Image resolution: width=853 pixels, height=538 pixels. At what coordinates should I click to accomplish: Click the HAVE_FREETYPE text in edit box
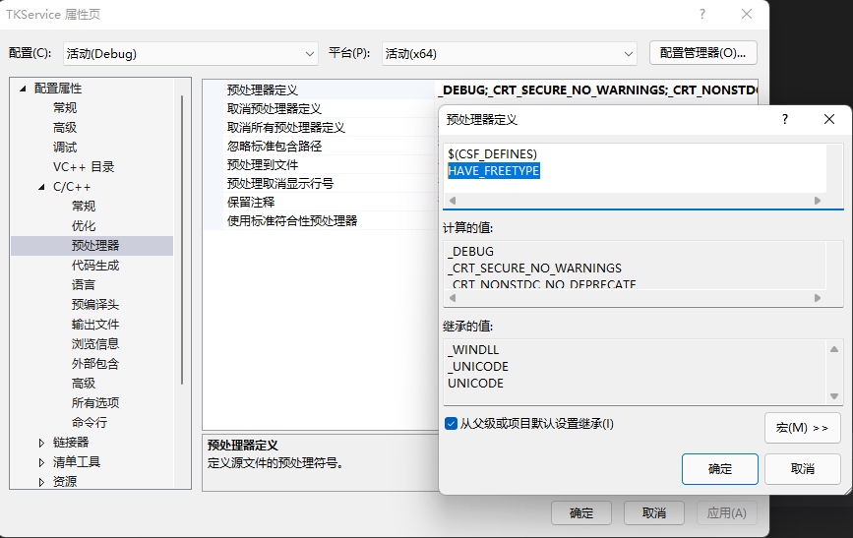pyautogui.click(x=494, y=171)
